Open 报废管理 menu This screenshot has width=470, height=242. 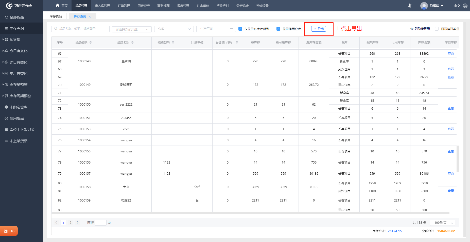coord(183,6)
